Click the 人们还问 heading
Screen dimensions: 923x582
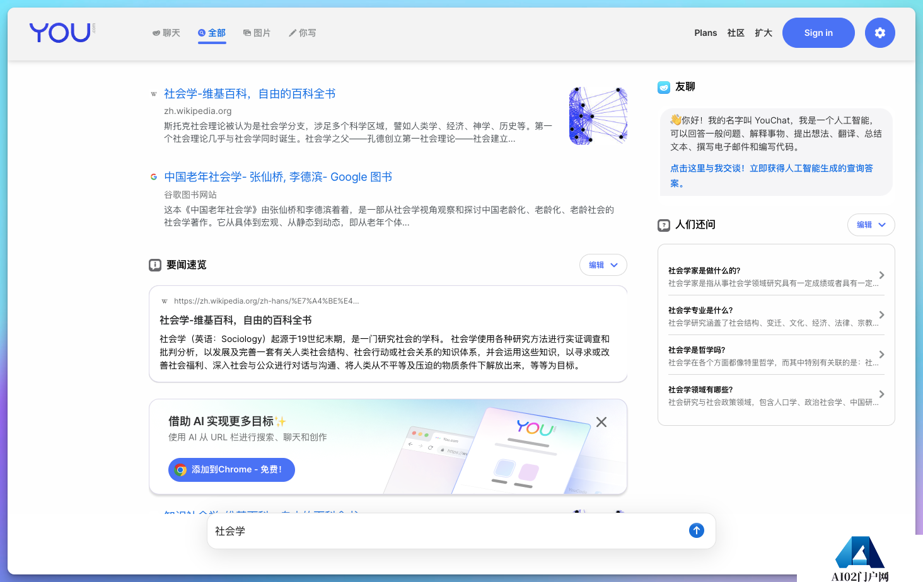coord(695,225)
